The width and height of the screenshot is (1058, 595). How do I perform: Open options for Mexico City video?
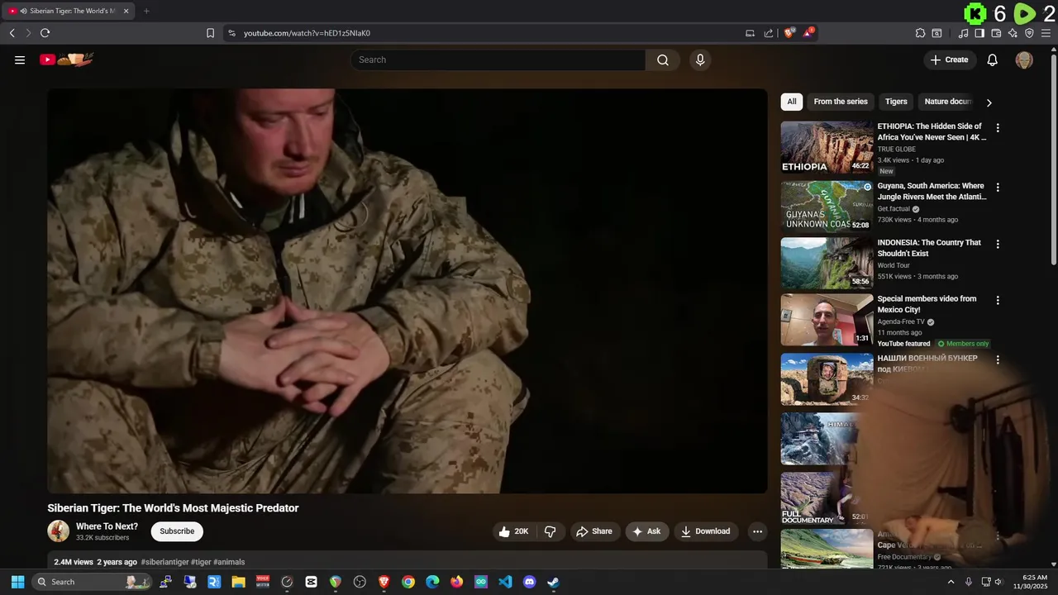click(998, 301)
